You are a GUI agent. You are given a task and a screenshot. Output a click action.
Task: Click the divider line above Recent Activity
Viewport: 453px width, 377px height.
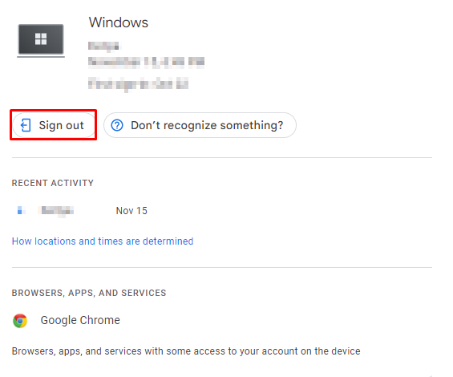222,157
